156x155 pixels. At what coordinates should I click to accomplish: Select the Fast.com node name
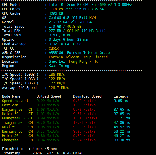pos(10,105)
